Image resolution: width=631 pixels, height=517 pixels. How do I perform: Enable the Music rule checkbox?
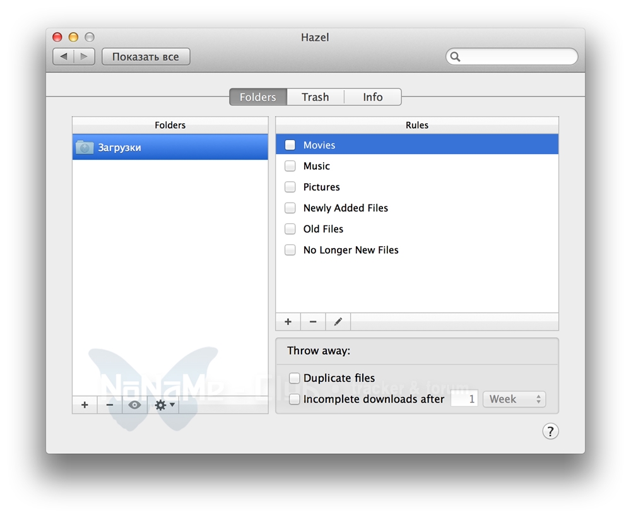click(x=290, y=166)
